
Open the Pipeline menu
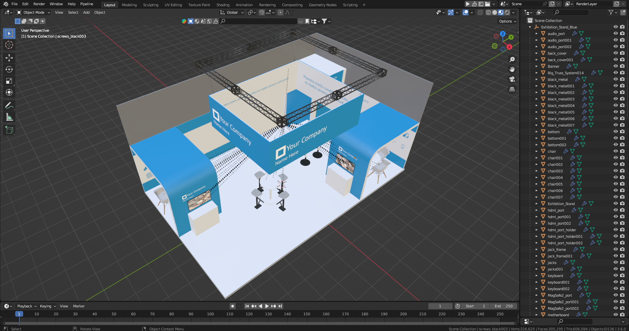87,4
